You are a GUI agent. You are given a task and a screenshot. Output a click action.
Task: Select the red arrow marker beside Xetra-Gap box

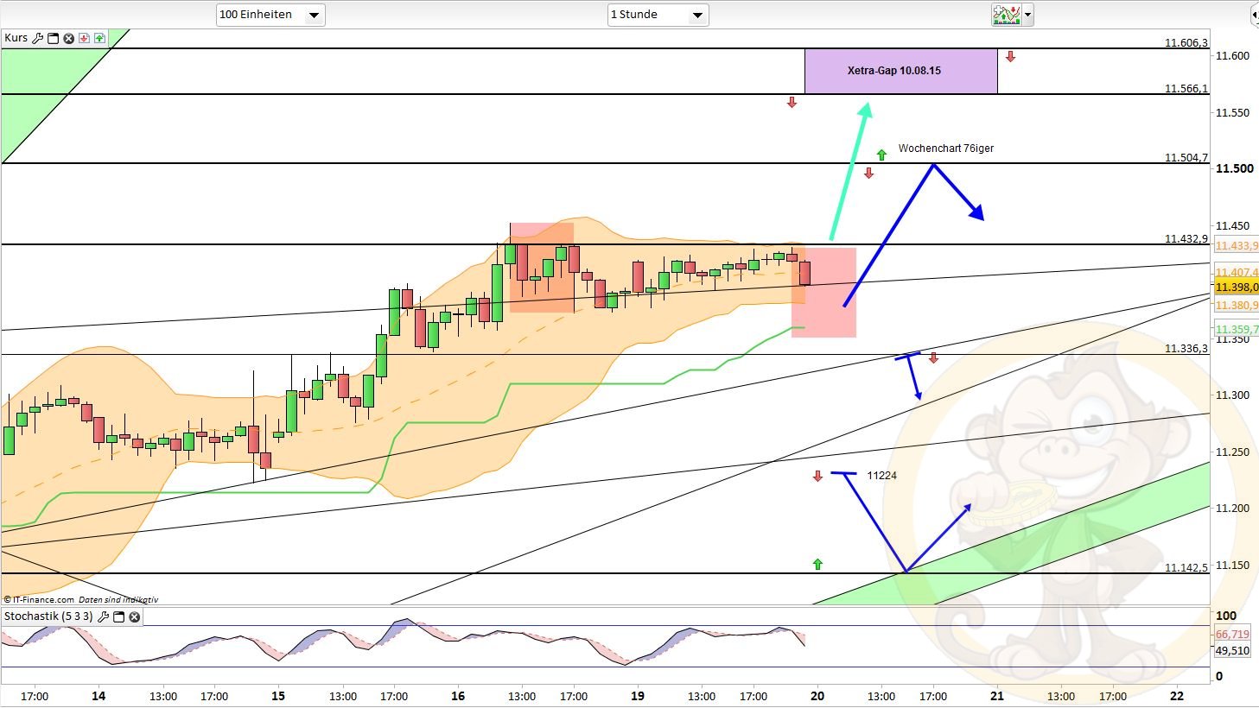[x=1010, y=57]
